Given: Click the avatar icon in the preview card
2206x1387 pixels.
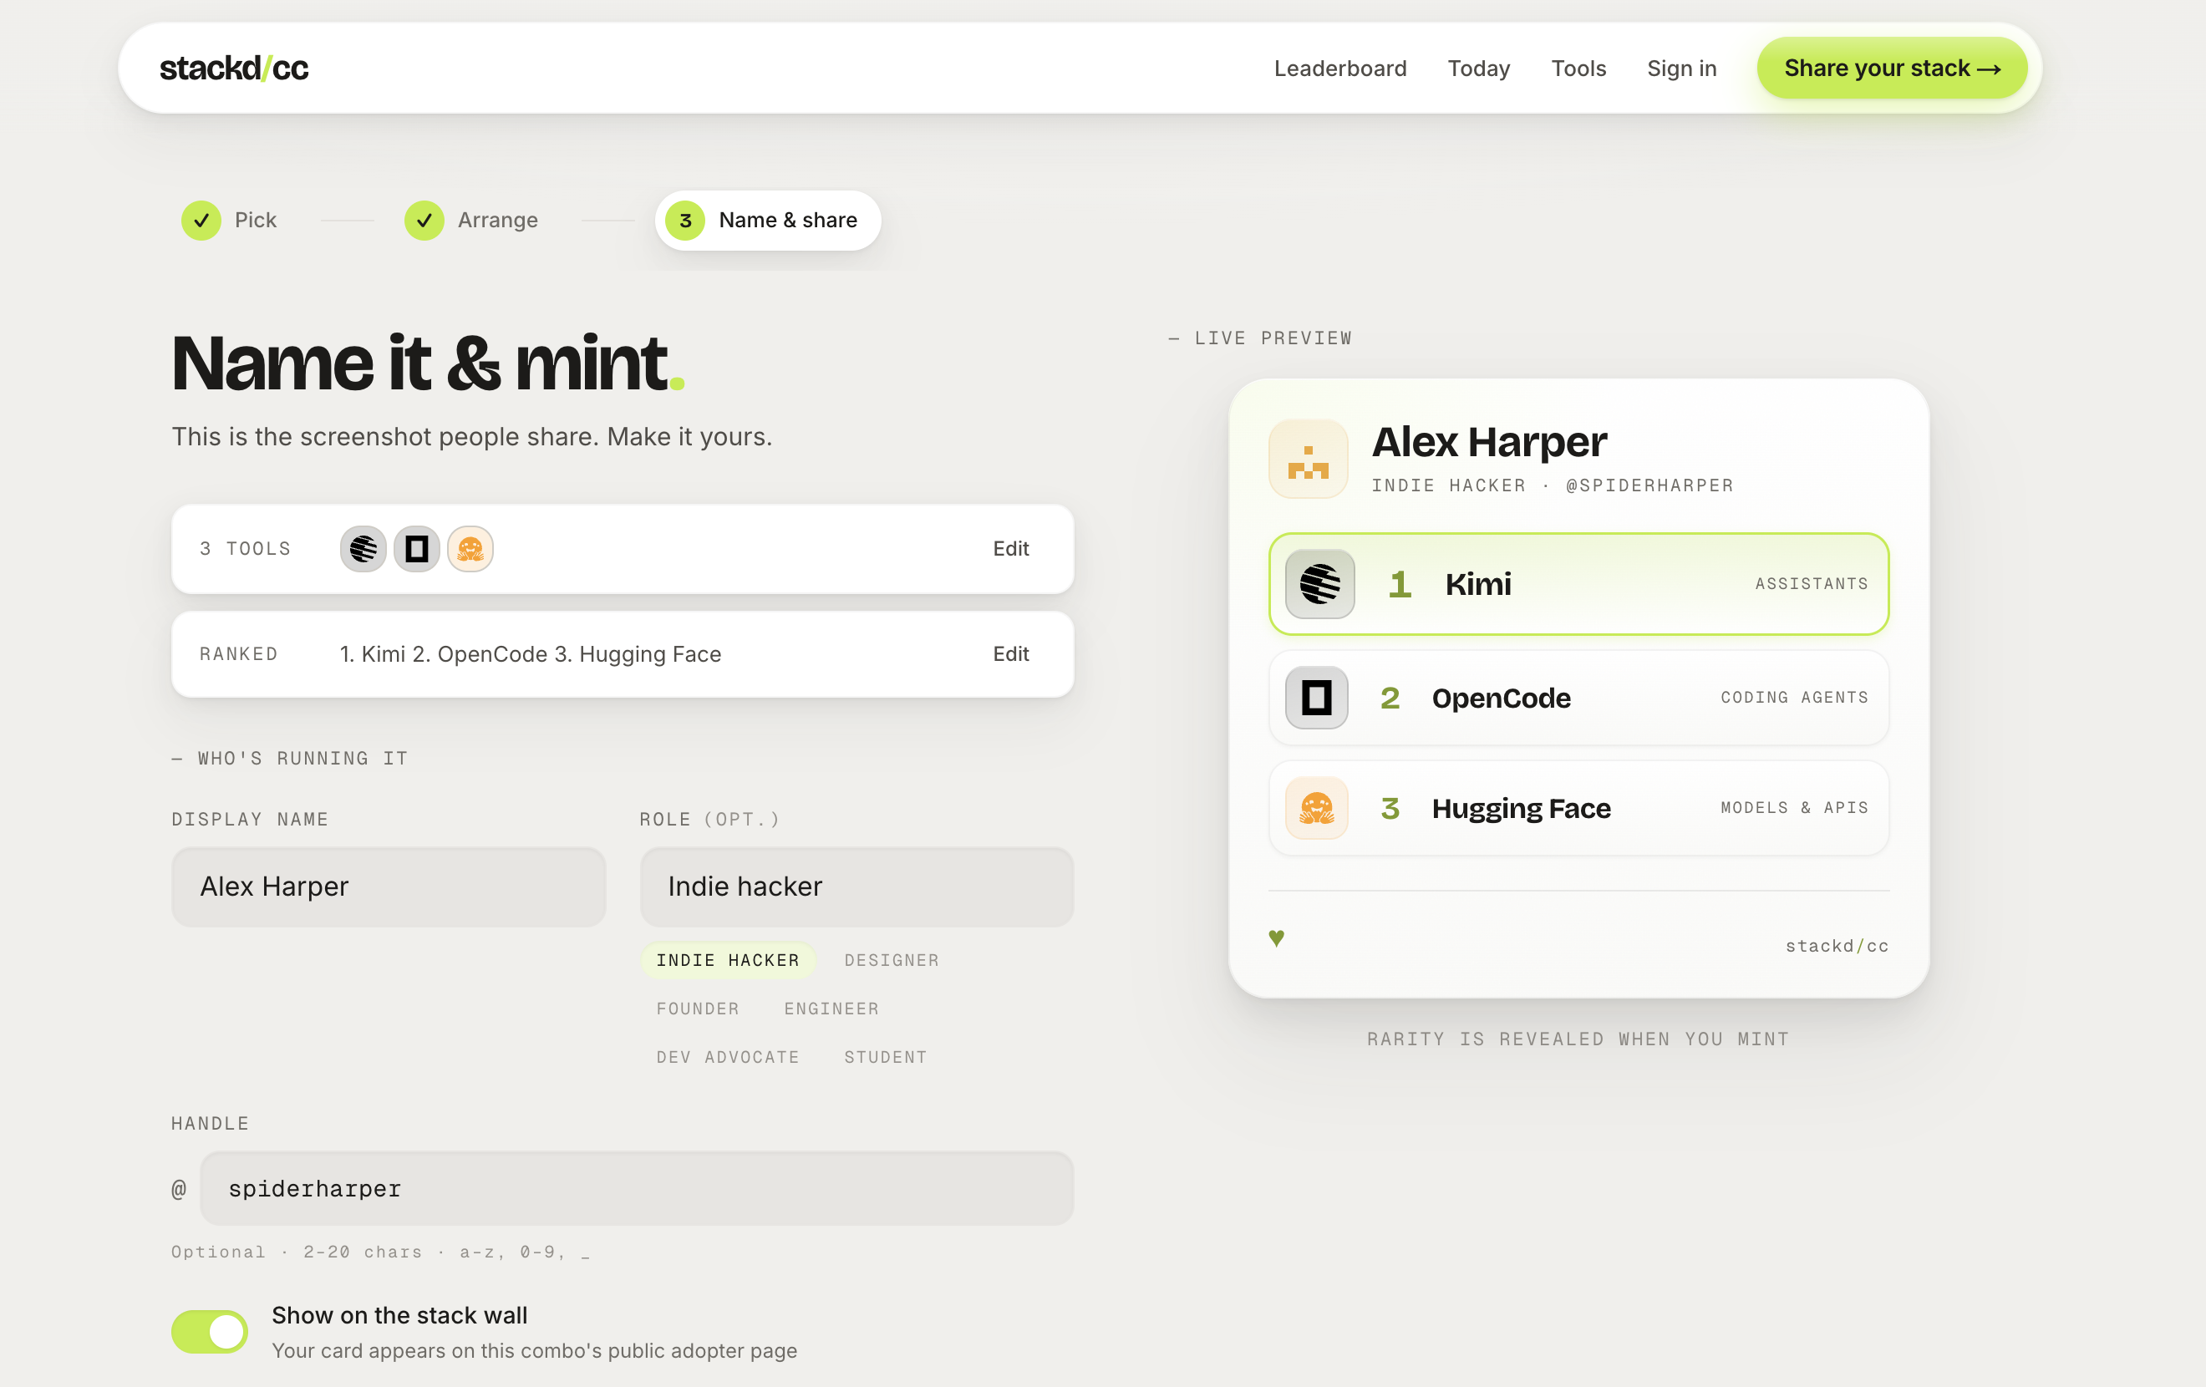Looking at the screenshot, I should (1307, 458).
